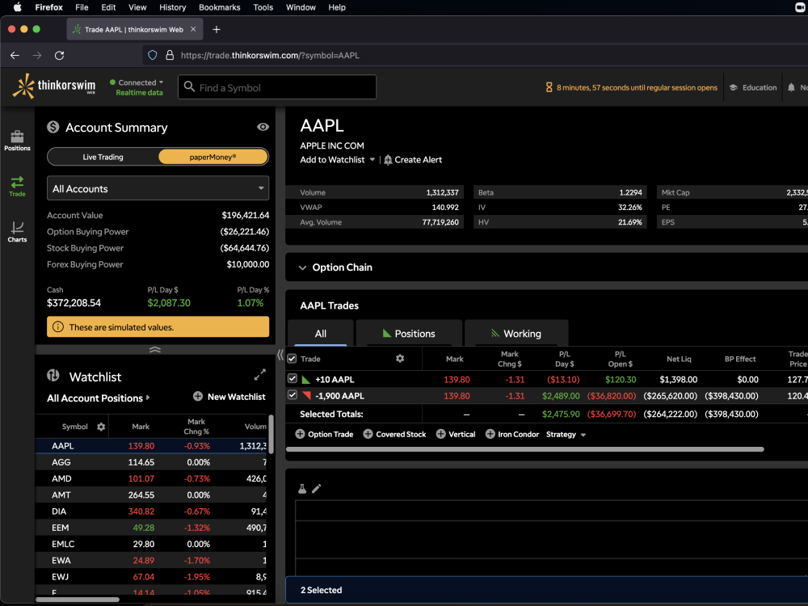Screen dimensions: 808x606
Task: Switch to paperMoney mode
Action: tap(213, 157)
